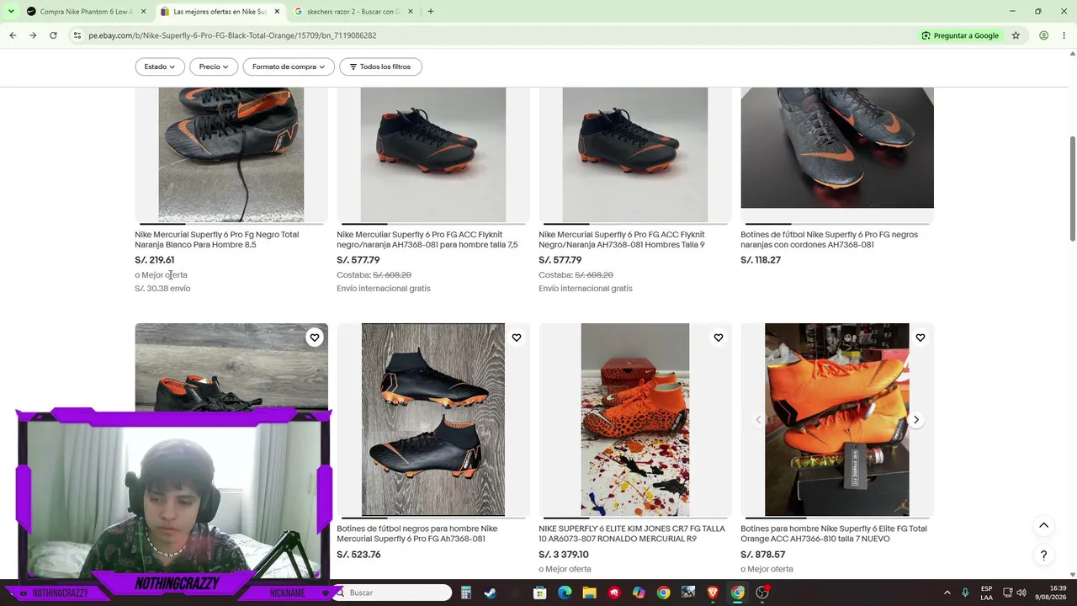Open NIKE SUPERFLY 6 ELITE KIM JONES listing
The image size is (1077, 606).
[631, 534]
